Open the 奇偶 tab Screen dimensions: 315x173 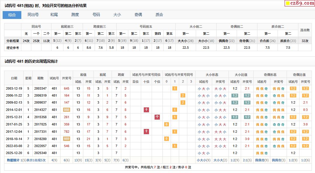pos(138,15)
